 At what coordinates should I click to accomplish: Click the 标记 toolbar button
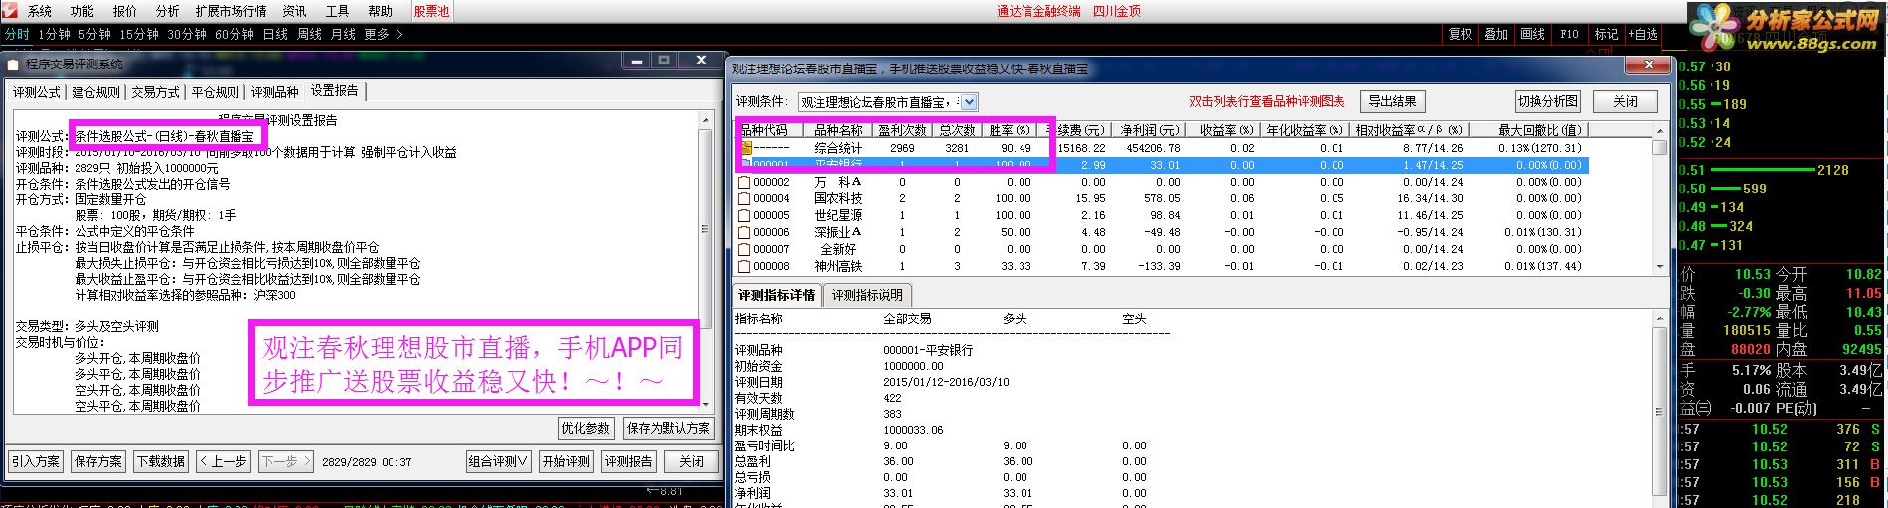(1606, 34)
